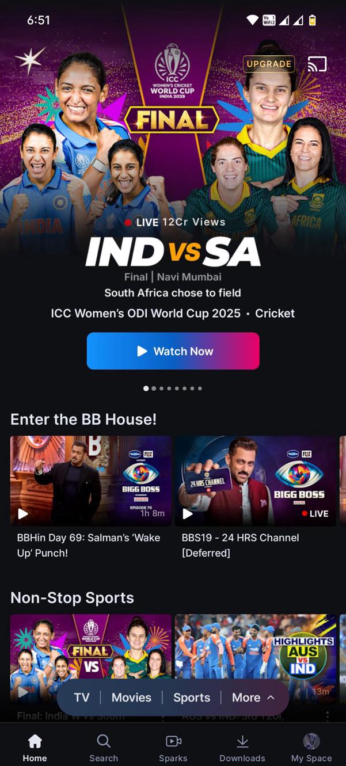Open the Search tab icon

point(104,741)
